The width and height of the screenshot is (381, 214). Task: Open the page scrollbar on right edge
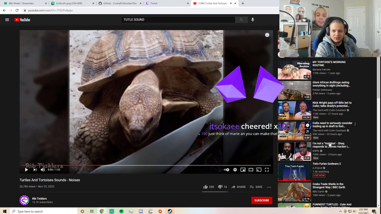pos(379,78)
